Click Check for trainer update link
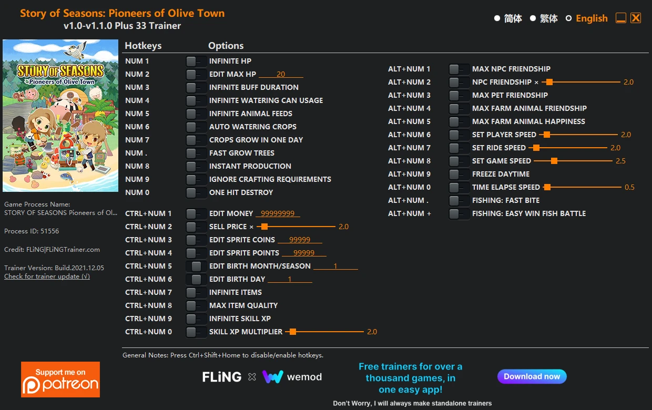This screenshot has width=652, height=410. pos(47,276)
